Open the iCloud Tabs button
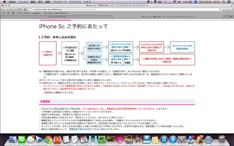Viewport: 234px width, 146px height. tap(13, 9)
